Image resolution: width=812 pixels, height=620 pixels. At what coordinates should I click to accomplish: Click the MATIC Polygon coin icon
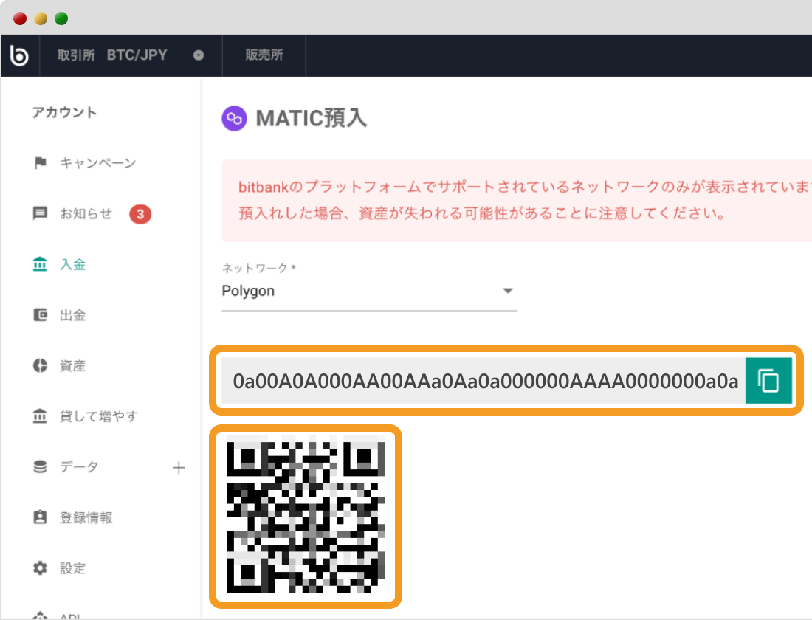coord(234,119)
